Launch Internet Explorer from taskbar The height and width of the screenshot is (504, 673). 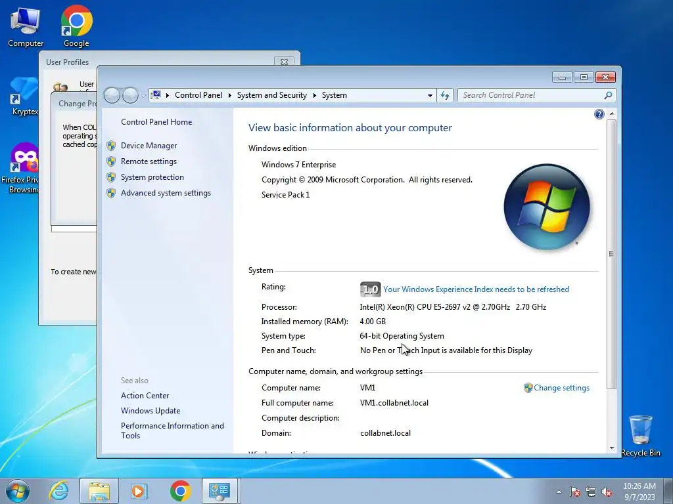(58, 491)
